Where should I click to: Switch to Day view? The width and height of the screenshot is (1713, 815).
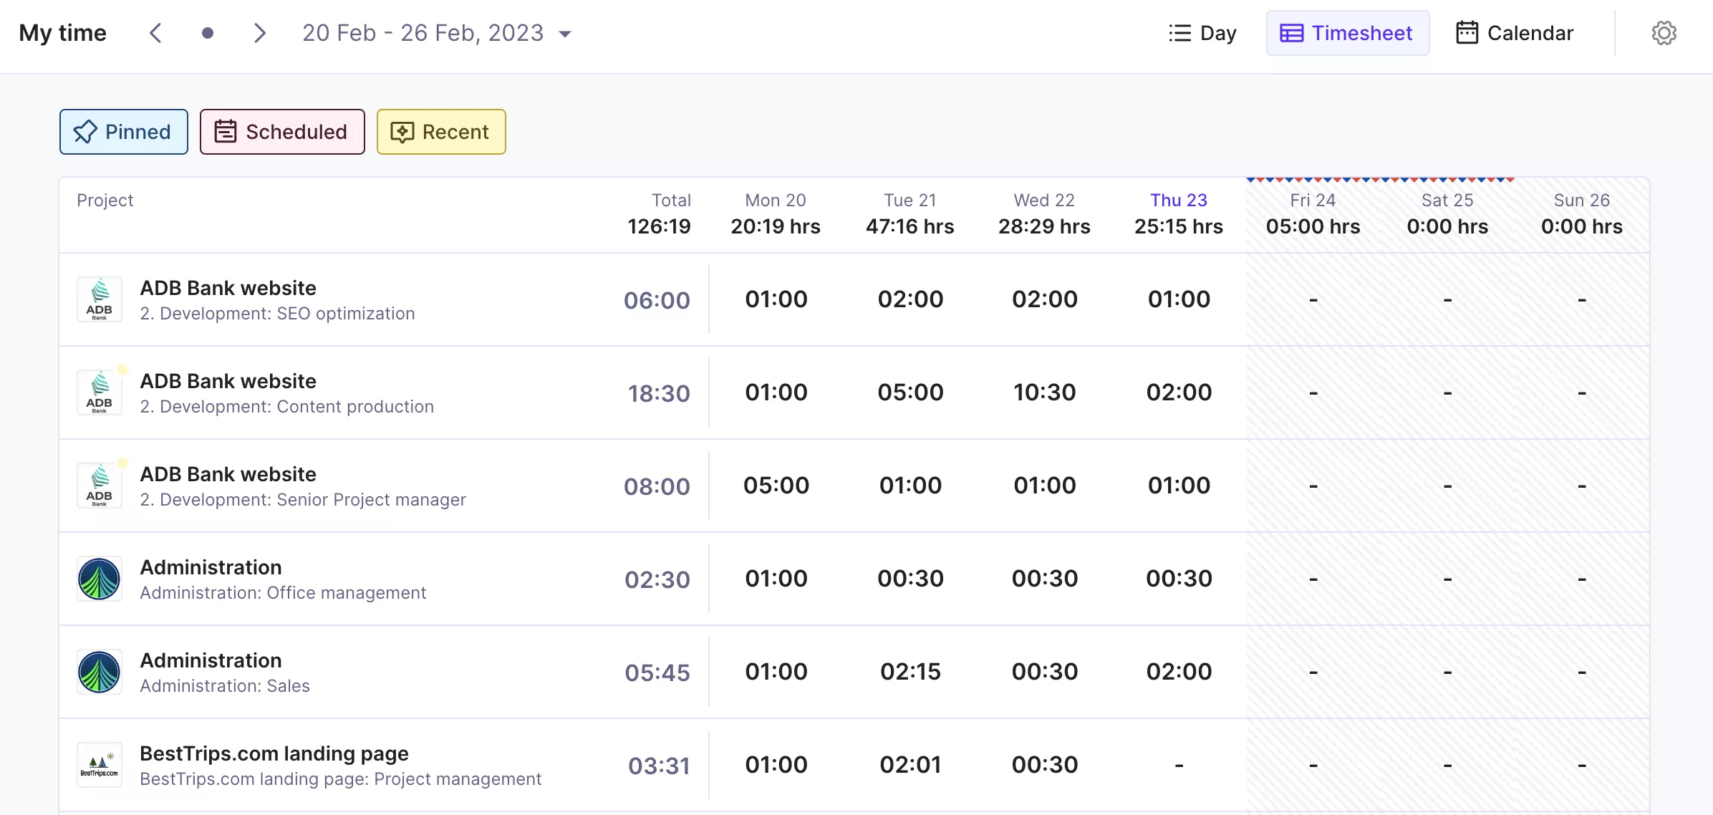point(1202,33)
